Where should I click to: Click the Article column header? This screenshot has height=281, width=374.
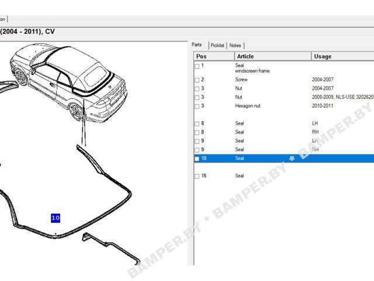(x=273, y=56)
